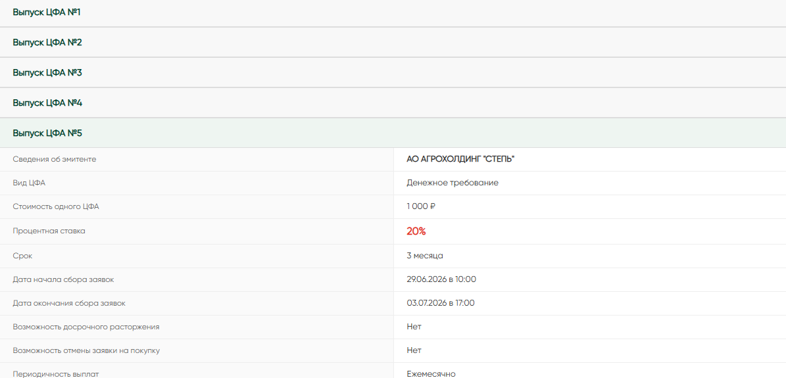This screenshot has width=786, height=378.
Task: Select the Ежемесячно payment frequency value
Action: (x=431, y=374)
